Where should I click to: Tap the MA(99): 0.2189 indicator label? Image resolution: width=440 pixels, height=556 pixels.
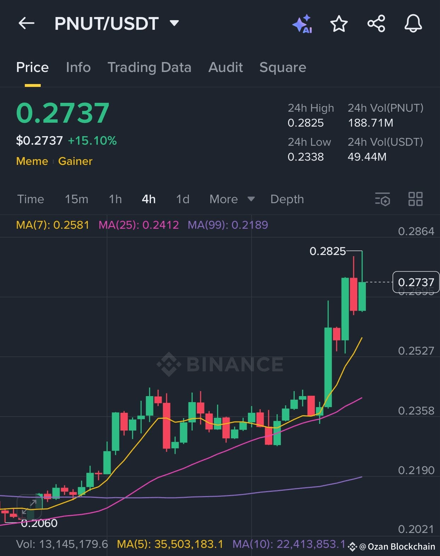228,225
